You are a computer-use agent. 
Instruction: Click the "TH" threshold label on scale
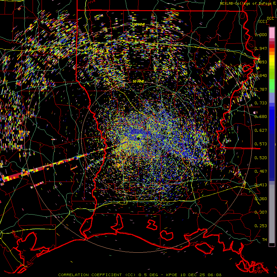point(264,240)
